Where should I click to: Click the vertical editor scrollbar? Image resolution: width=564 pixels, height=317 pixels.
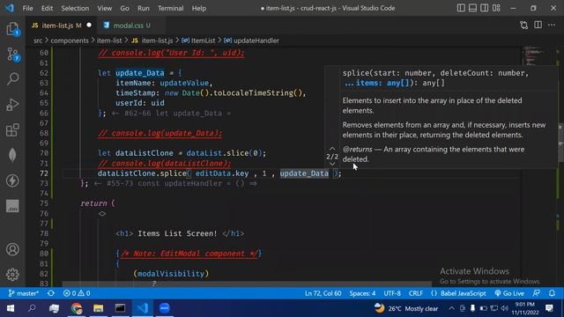coord(560,142)
